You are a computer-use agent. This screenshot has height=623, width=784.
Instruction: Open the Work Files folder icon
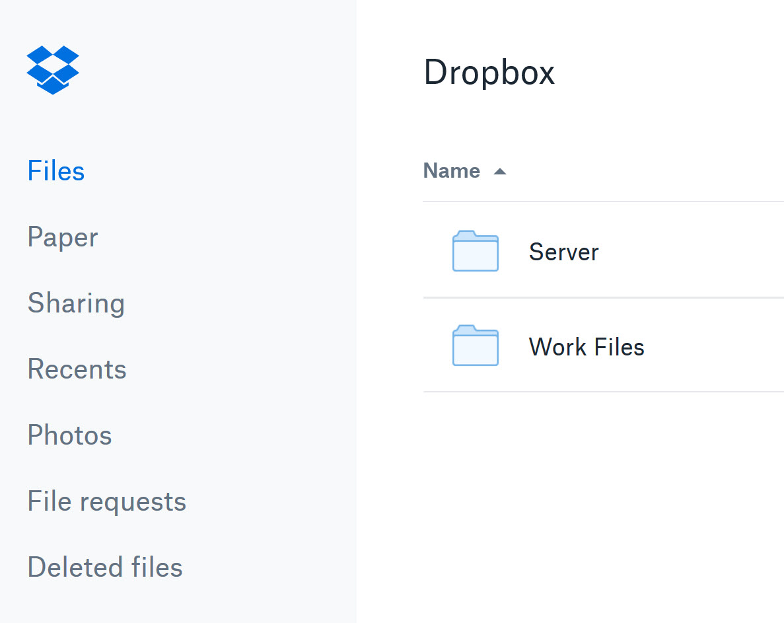coord(475,346)
